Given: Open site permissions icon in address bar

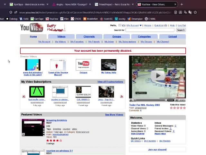Looking at the screenshot, I should coord(16,12).
